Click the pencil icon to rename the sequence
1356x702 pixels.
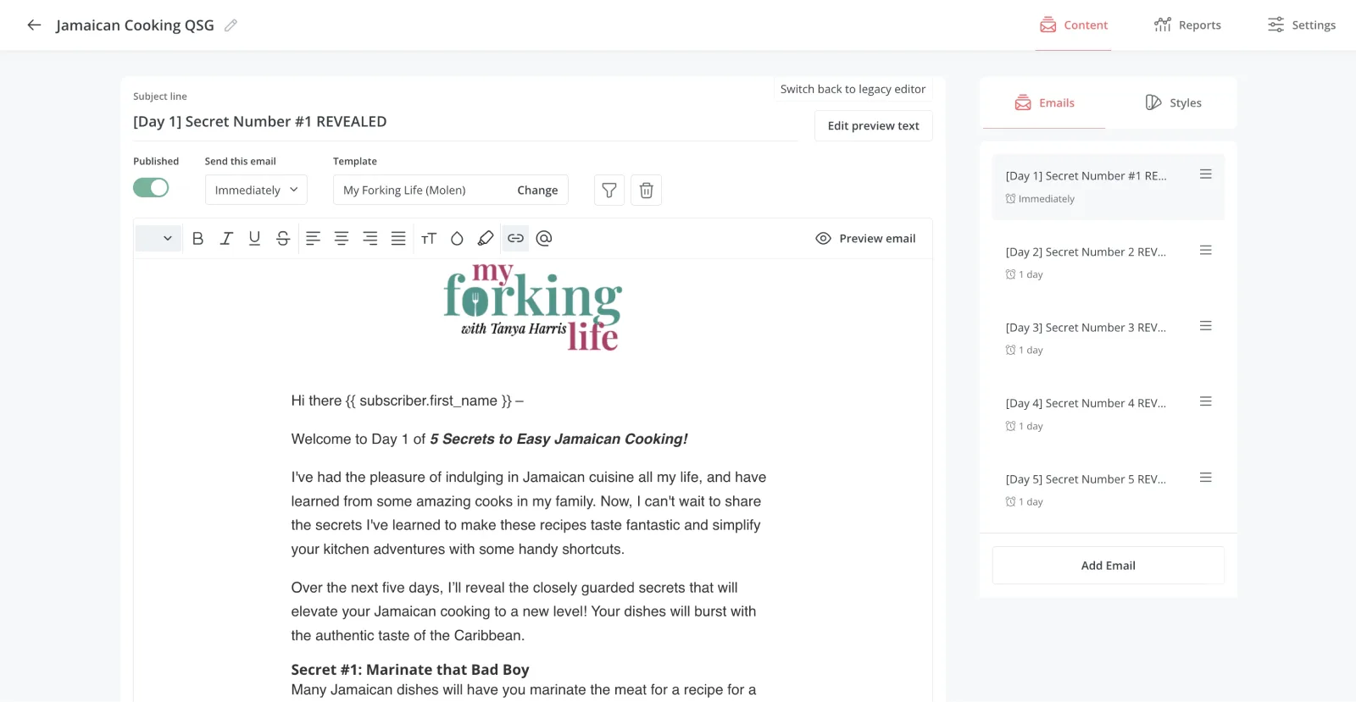pyautogui.click(x=231, y=25)
